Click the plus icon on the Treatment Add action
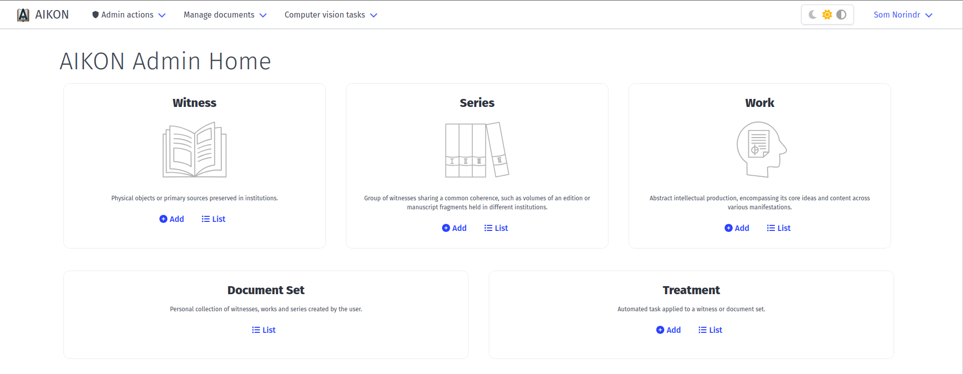963x374 pixels. click(x=660, y=330)
